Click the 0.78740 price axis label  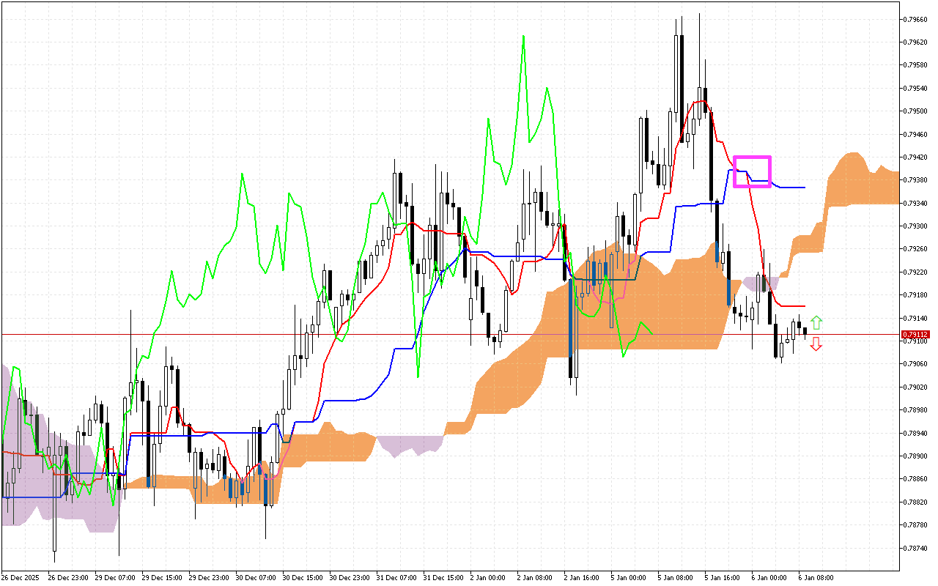pos(916,547)
